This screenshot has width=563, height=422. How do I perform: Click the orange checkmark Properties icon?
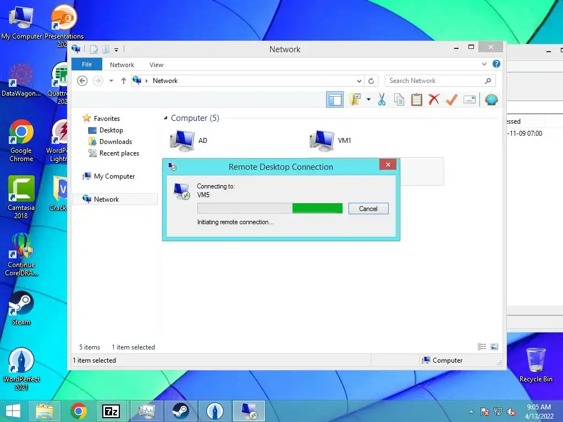451,99
